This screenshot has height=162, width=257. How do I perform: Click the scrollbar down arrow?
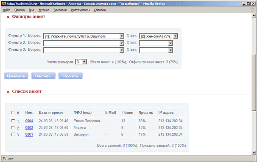pos(254,153)
